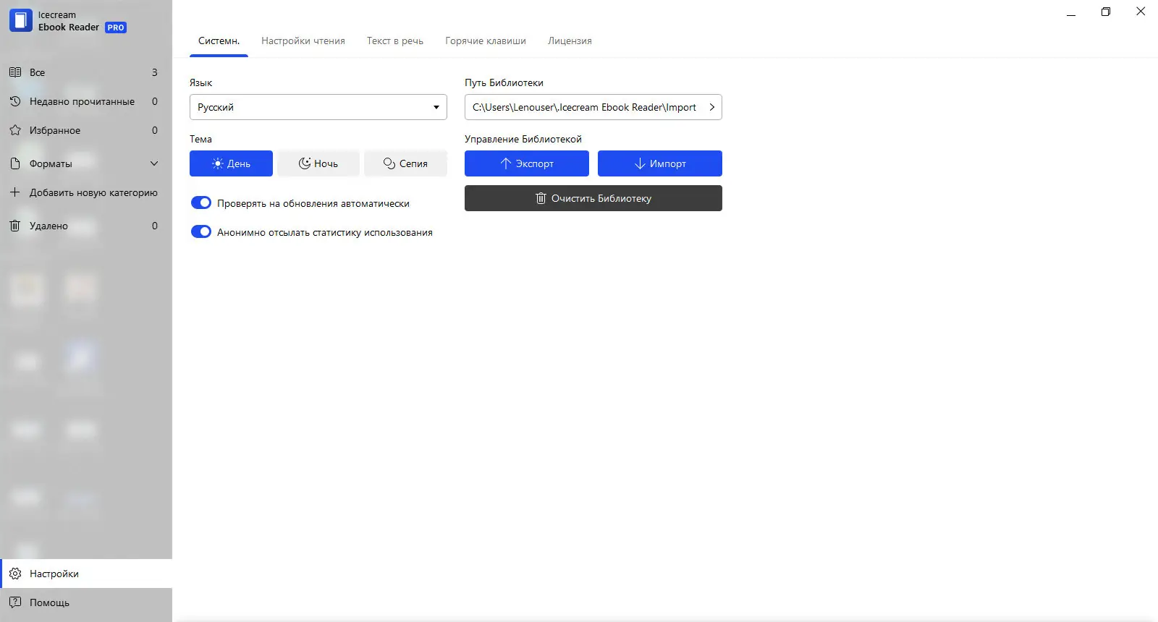Click the Экспорт button
Image resolution: width=1158 pixels, height=622 pixels.
527,163
